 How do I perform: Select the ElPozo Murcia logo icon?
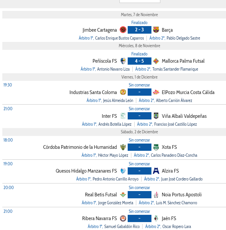pos(156,92)
